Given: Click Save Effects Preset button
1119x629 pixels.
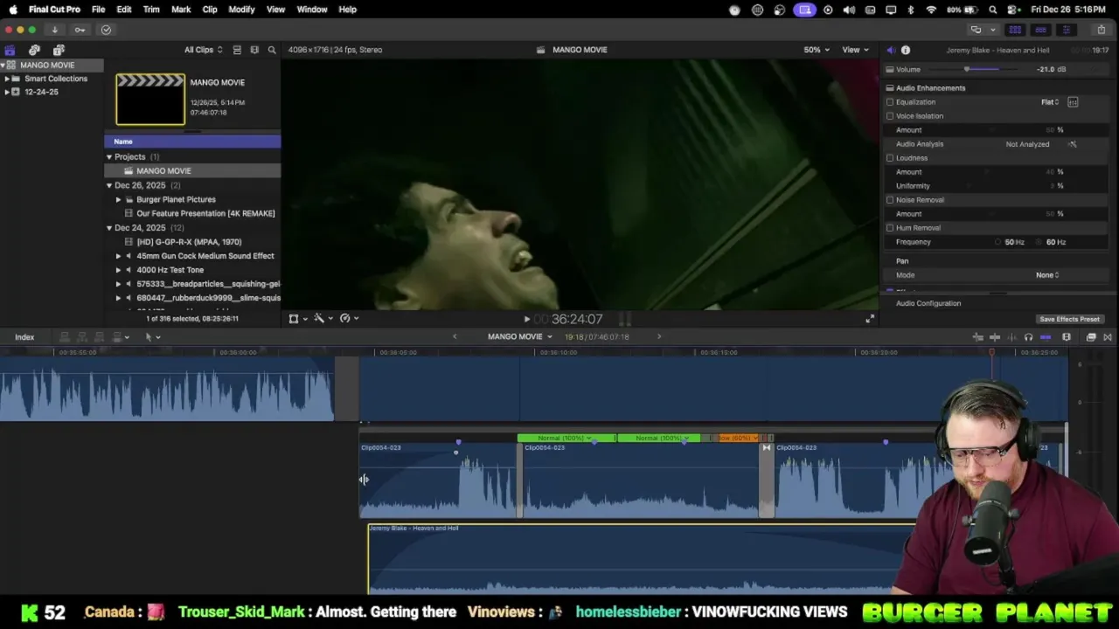Looking at the screenshot, I should (1069, 320).
